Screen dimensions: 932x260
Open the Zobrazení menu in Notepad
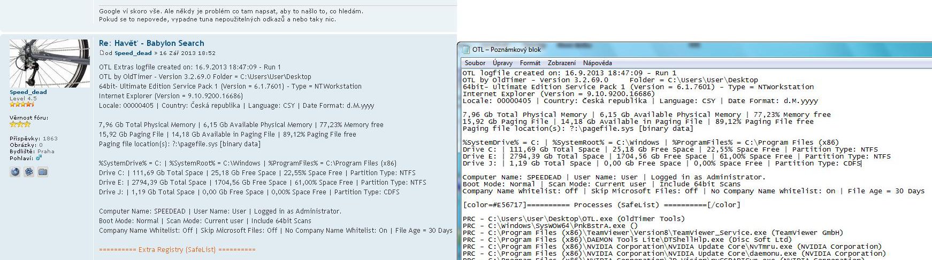tap(562, 63)
